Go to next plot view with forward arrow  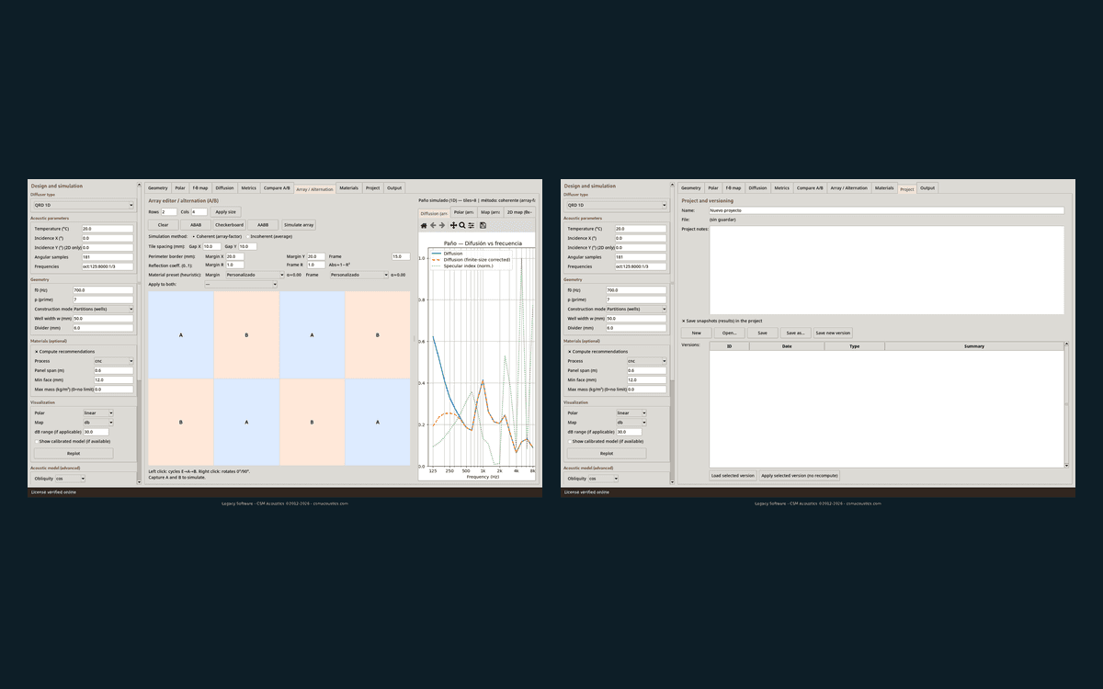[442, 225]
